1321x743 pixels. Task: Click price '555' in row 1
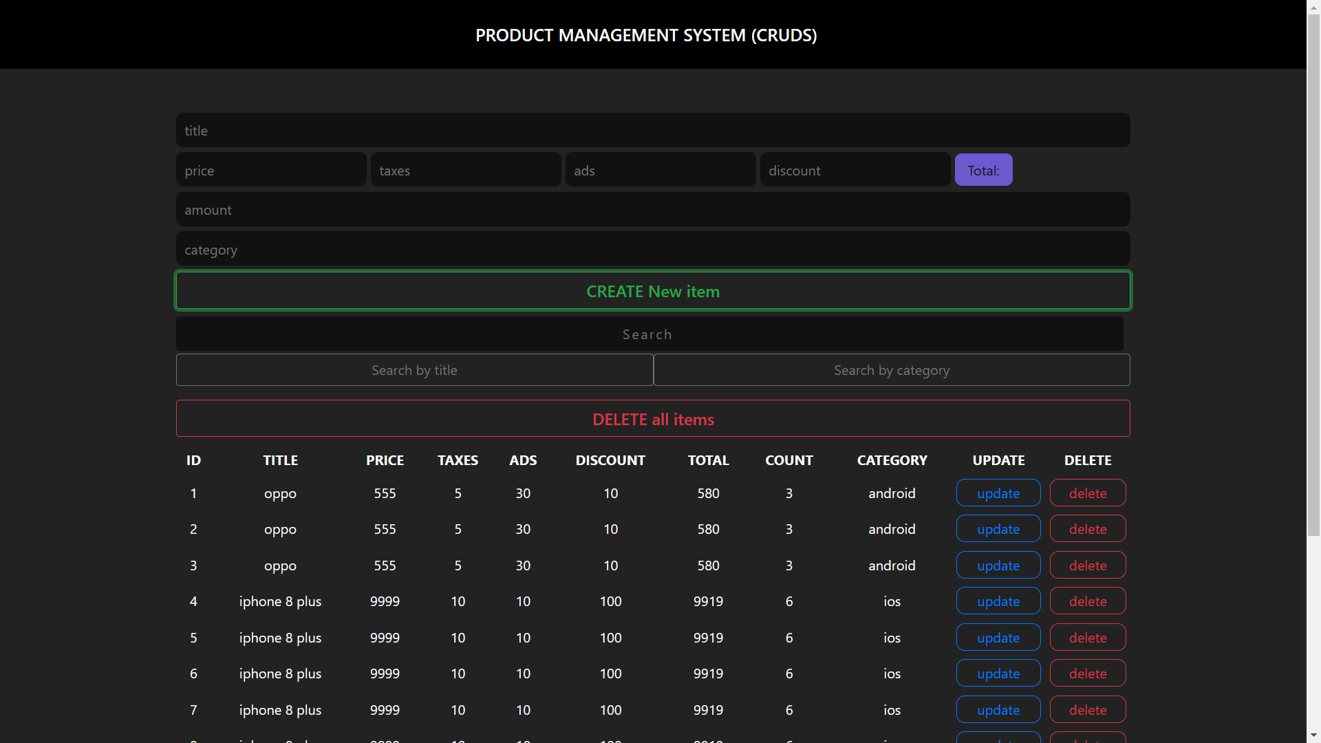pos(385,493)
